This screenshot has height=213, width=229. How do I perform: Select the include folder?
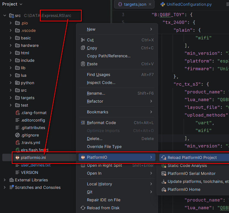(x=28, y=60)
